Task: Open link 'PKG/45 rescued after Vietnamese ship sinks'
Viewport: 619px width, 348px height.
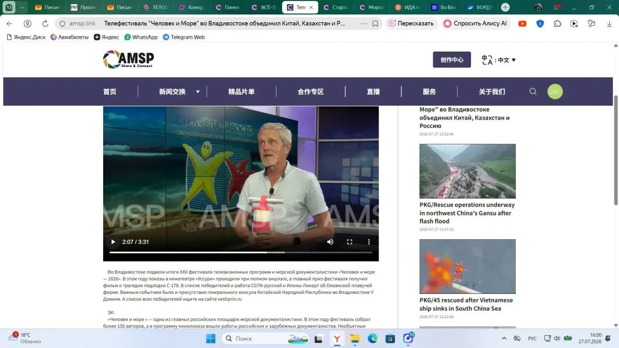Action: [466, 304]
